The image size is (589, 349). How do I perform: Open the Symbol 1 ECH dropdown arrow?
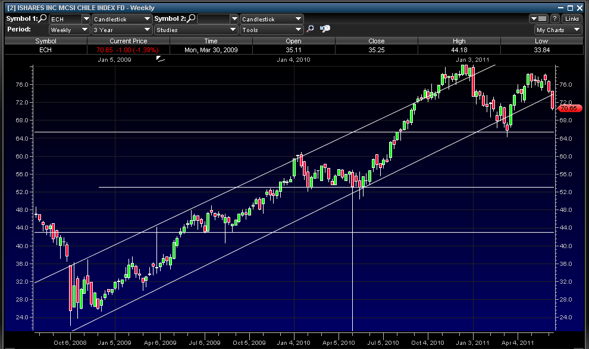[x=86, y=19]
